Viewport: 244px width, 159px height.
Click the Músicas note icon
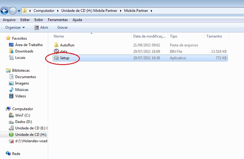pos(11,89)
